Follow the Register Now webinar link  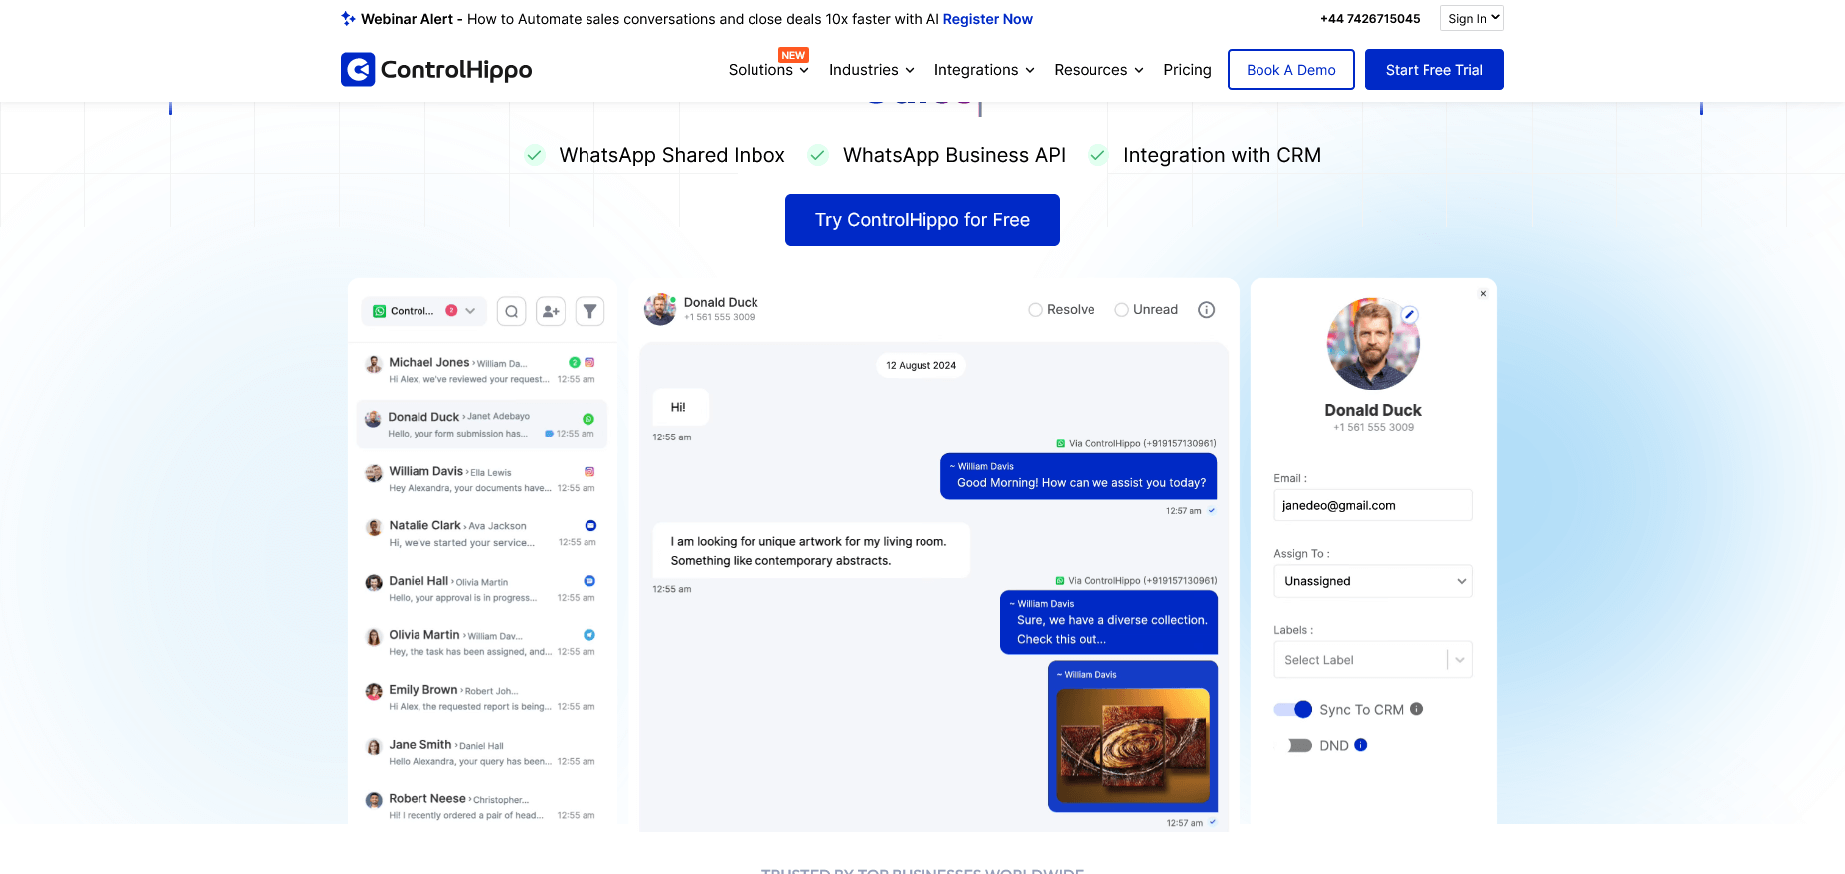pyautogui.click(x=987, y=19)
